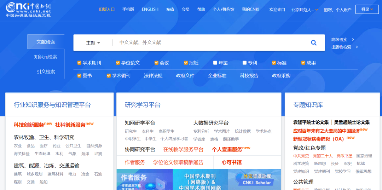The width and height of the screenshot is (382, 190).
Task: Switch to the 知识元检索 tab
Action: tap(46, 57)
